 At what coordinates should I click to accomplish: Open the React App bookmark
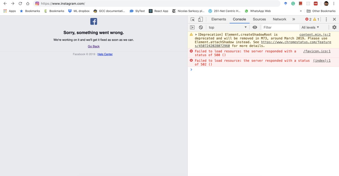(x=158, y=11)
